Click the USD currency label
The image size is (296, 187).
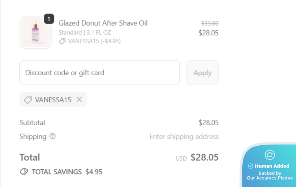[x=181, y=158]
